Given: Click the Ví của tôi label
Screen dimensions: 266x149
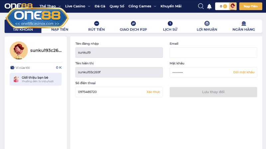Looking at the screenshot, I should (x=23, y=68).
